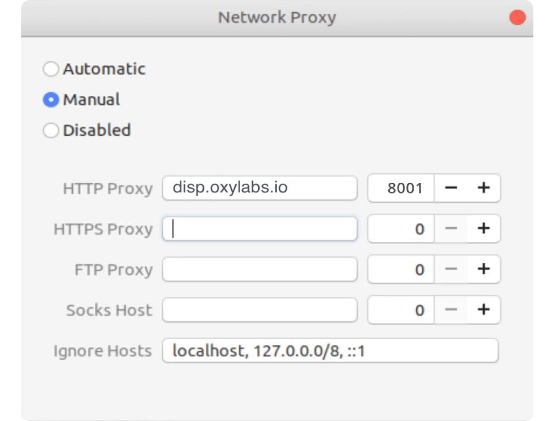Focus the HTTPS Proxy host field
This screenshot has height=421, width=552.
point(260,229)
